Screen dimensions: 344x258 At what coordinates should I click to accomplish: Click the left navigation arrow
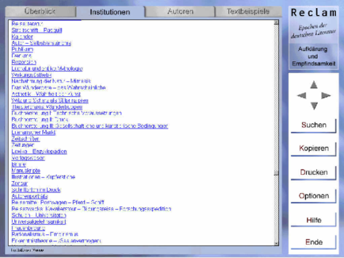click(x=301, y=96)
